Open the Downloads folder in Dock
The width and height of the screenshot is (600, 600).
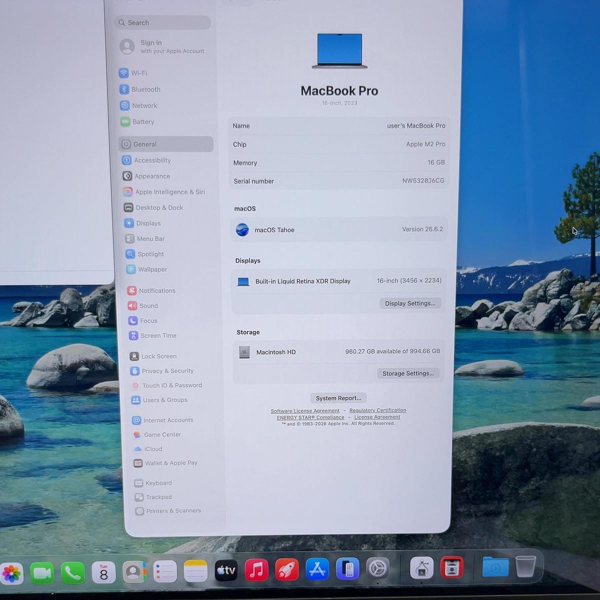click(x=495, y=567)
